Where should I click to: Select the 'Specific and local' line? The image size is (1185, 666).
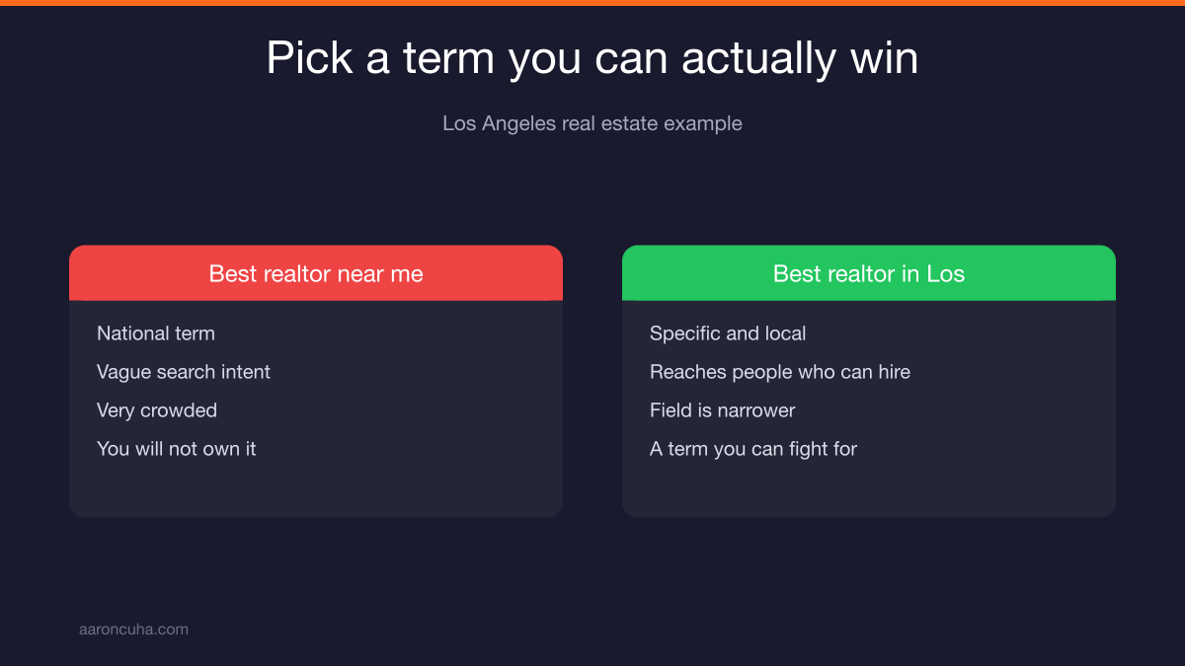(728, 333)
